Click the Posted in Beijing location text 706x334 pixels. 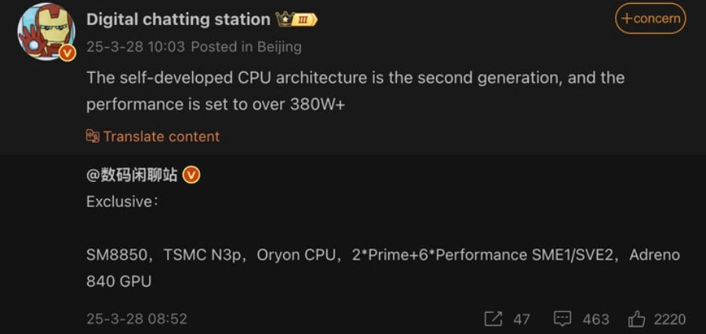[246, 47]
